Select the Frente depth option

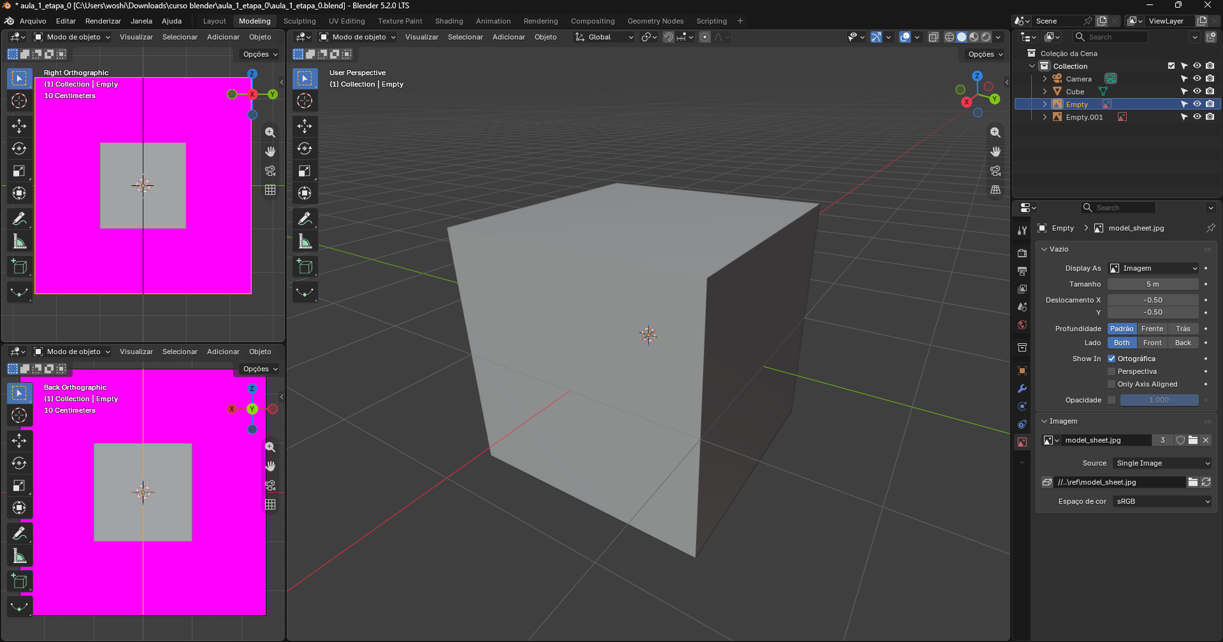[1152, 329]
